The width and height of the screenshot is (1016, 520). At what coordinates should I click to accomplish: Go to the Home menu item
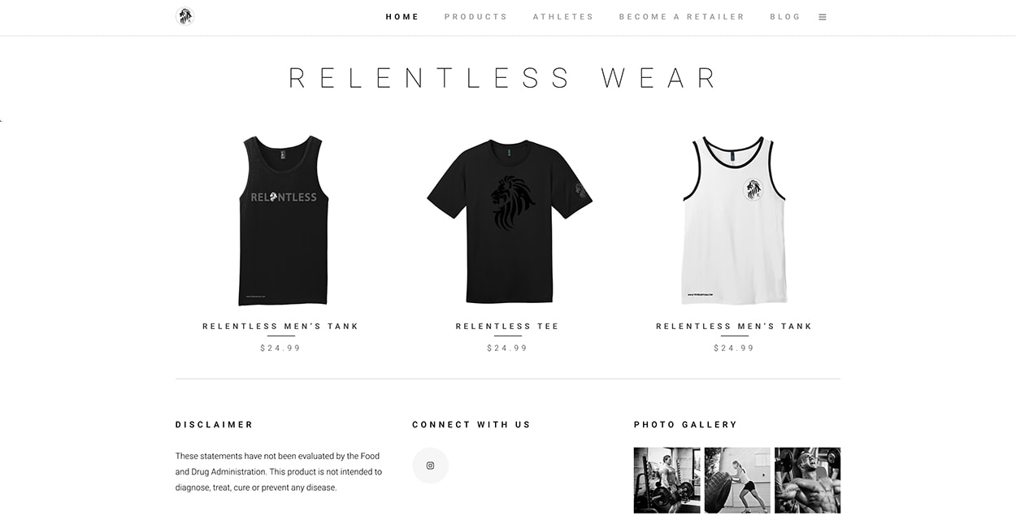[x=402, y=17]
